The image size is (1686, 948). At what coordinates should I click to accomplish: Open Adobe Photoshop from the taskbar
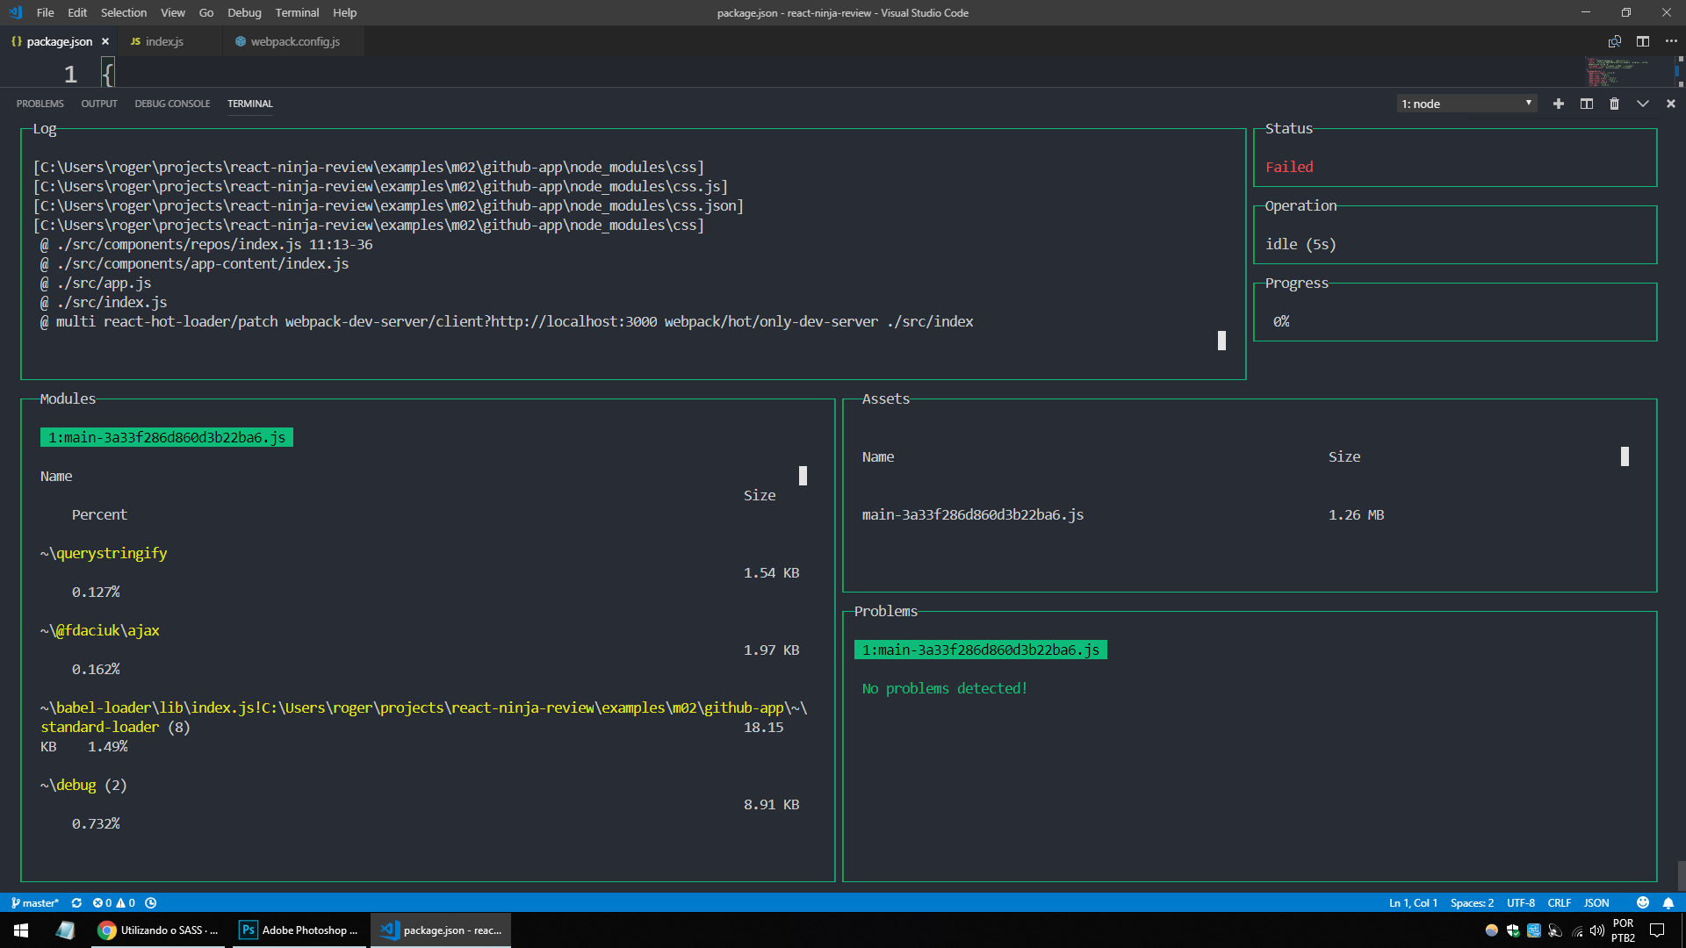pyautogui.click(x=299, y=930)
